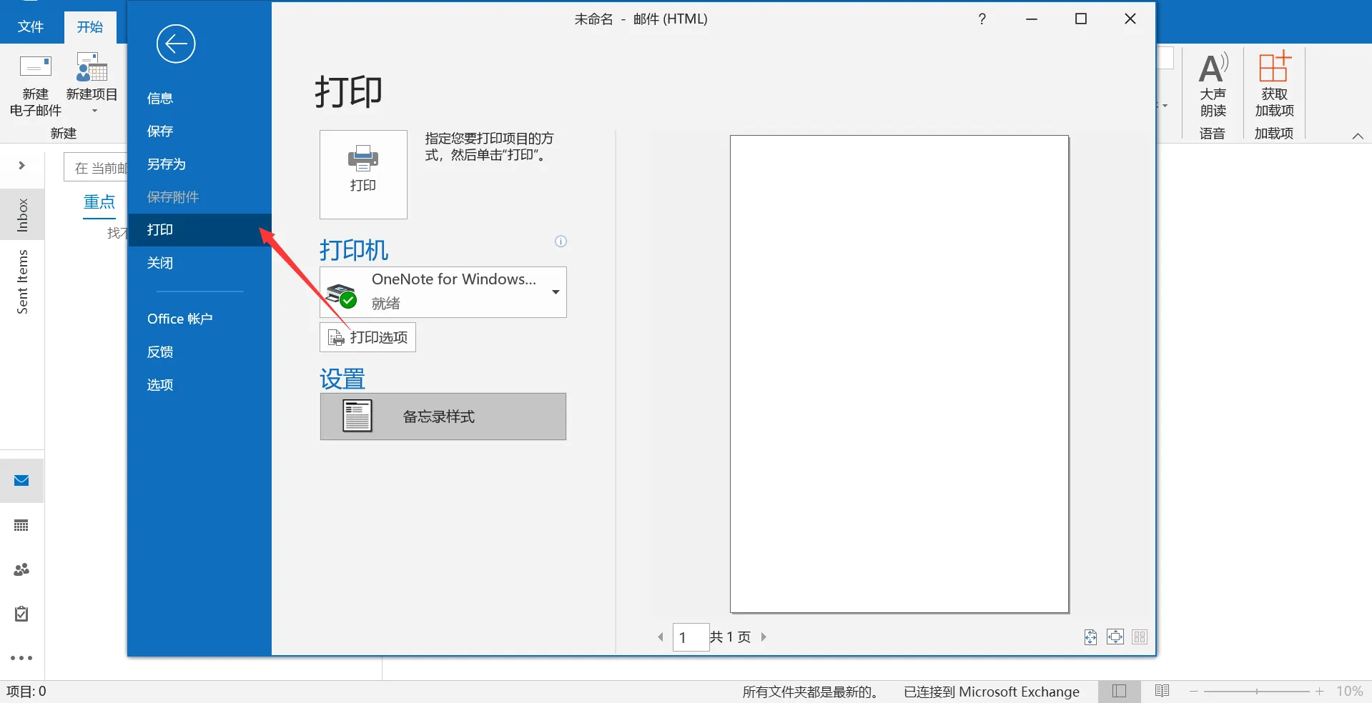Viewport: 1372px width, 703px height.
Task: Open the File (文件) tab in Outlook
Action: 31,26
